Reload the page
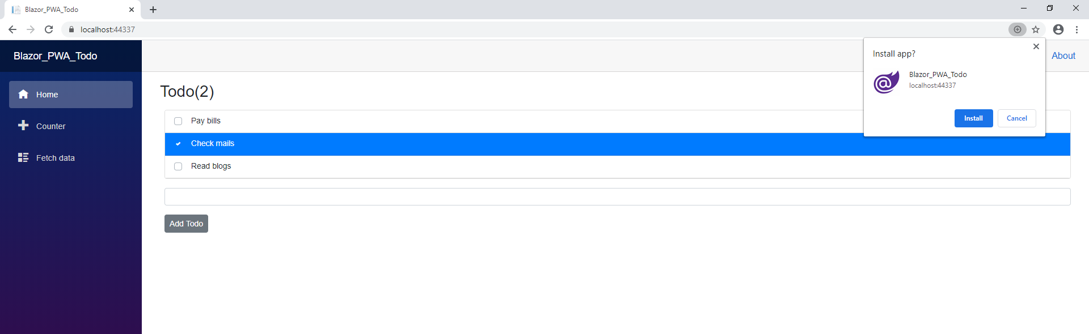1089x334 pixels. [x=49, y=29]
